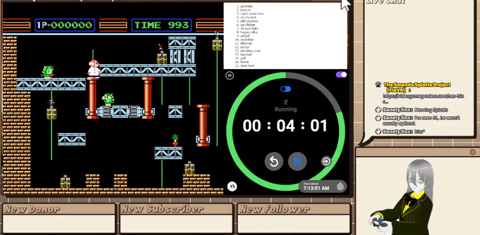Select 'wild gunman' list entry

[249, 21]
